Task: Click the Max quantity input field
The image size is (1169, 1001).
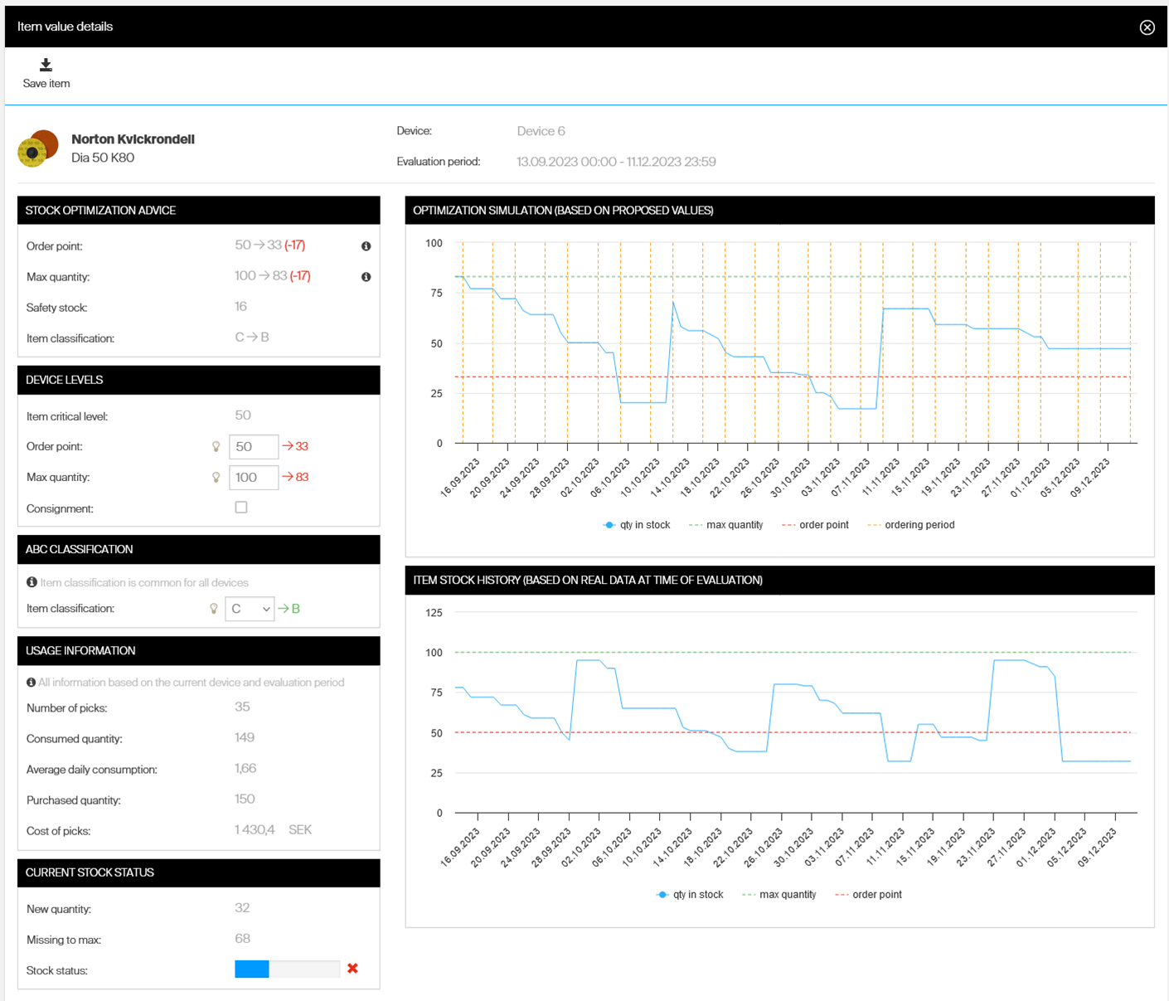Action: (253, 478)
